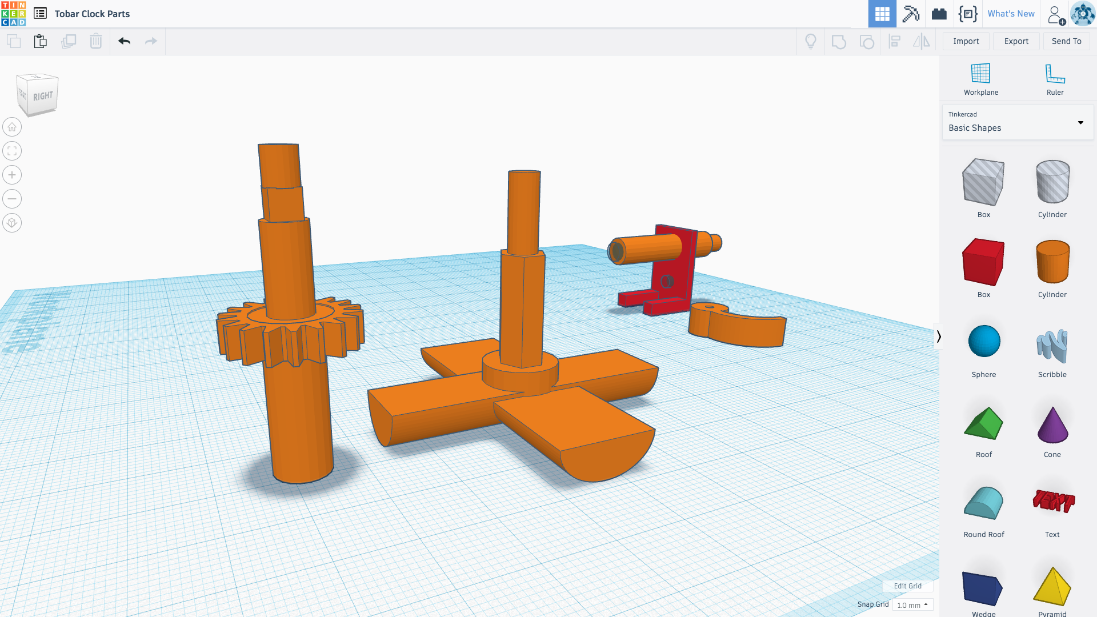1097x617 pixels.
Task: Click the Export button
Action: point(1016,41)
